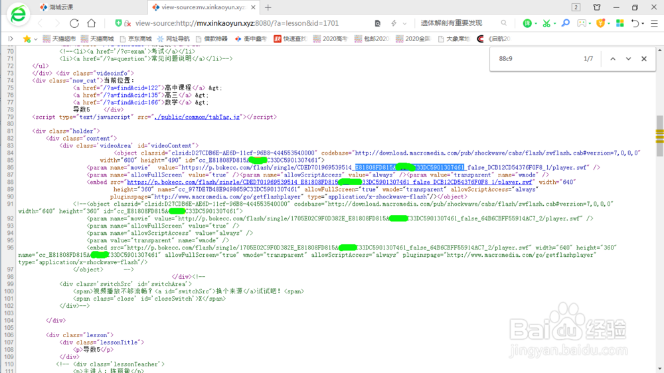The width and height of the screenshot is (664, 373).
Task: Open the colorful apps grid icon
Action: coord(620,23)
